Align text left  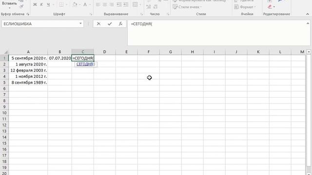pos(98,4)
